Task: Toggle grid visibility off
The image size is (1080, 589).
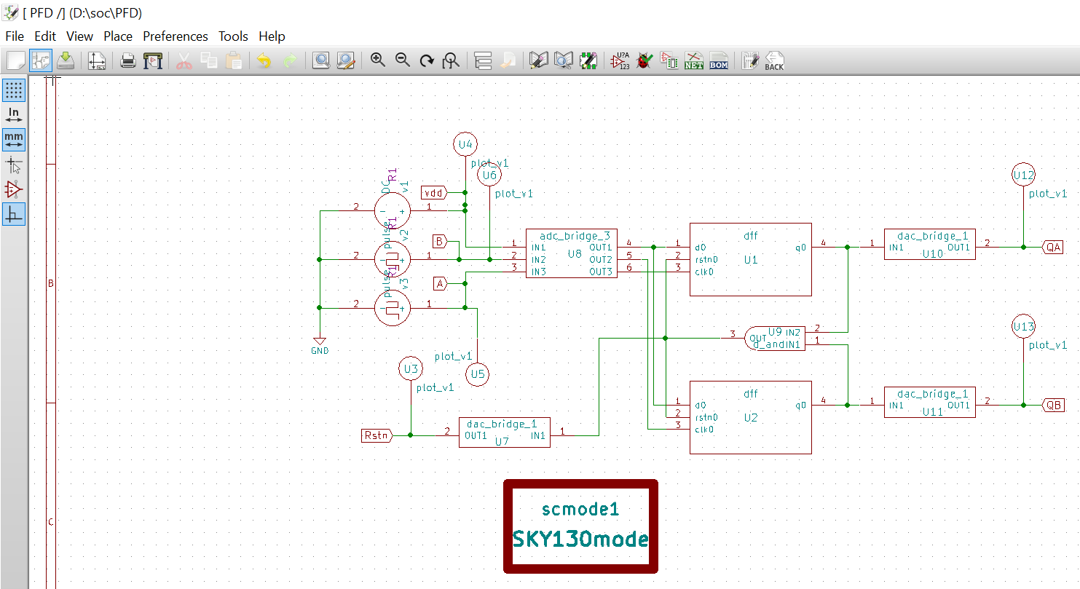Action: tap(15, 90)
